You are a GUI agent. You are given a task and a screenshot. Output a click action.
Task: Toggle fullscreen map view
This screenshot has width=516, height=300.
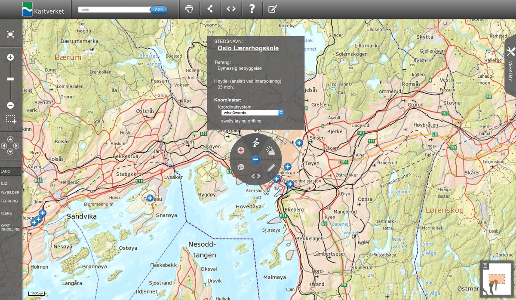tap(11, 34)
